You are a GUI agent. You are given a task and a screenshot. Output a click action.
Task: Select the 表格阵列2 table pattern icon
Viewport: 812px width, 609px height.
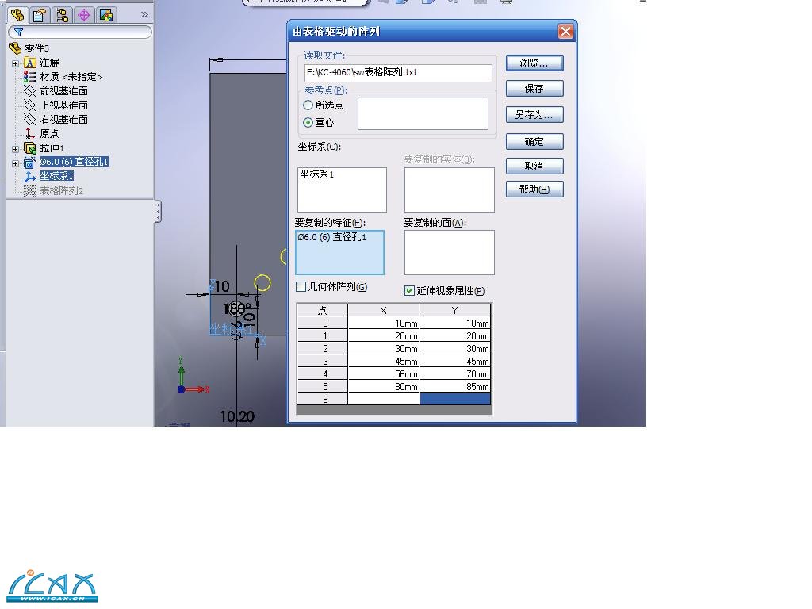30,191
